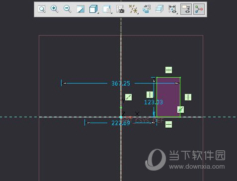The height and width of the screenshot is (181, 237).
Task: Select the 222.69 dimension value
Action: 121,123
